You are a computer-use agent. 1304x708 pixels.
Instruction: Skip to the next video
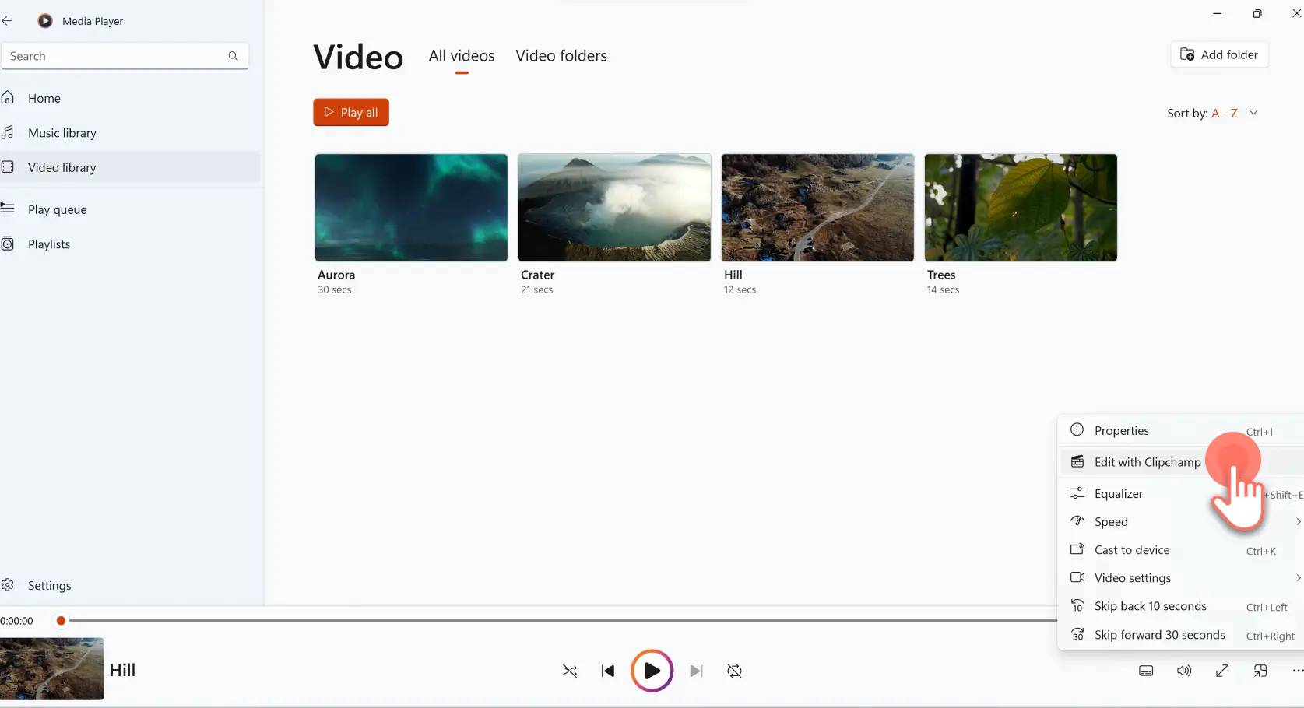[696, 671]
